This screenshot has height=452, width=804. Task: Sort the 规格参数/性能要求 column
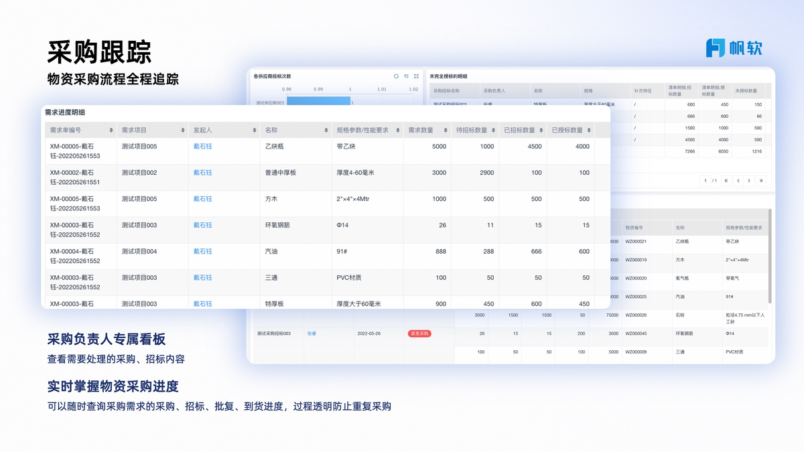[x=397, y=131]
